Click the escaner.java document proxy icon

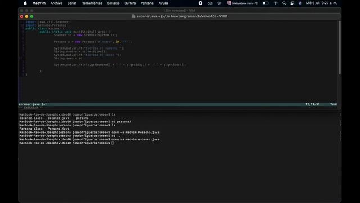[133, 16]
